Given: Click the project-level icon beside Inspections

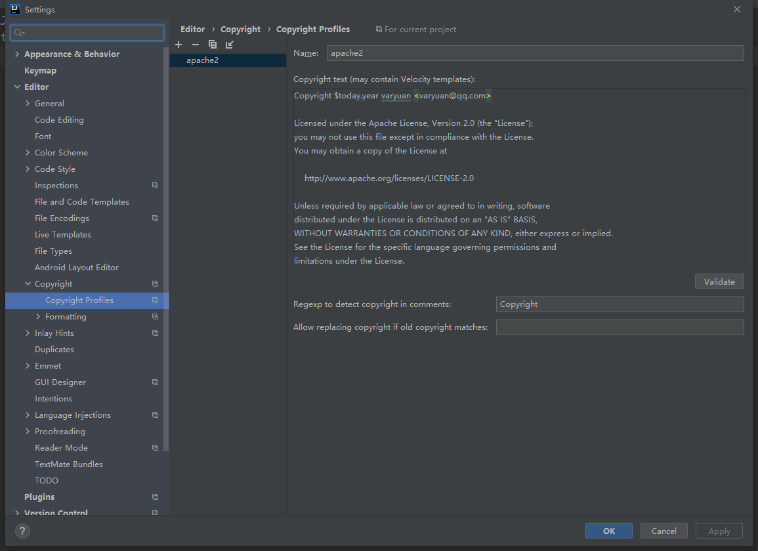Looking at the screenshot, I should (155, 186).
